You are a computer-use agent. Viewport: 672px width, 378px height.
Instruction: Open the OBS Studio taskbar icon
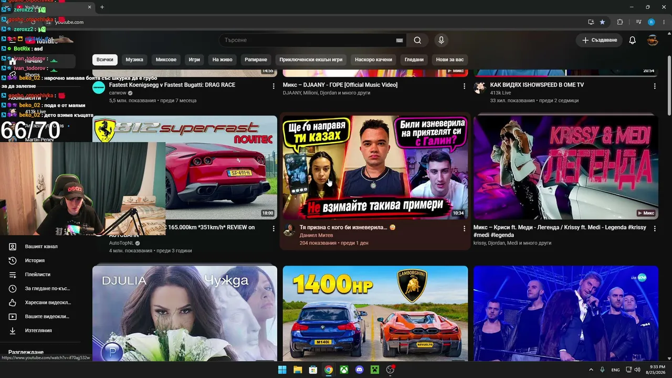[390, 370]
